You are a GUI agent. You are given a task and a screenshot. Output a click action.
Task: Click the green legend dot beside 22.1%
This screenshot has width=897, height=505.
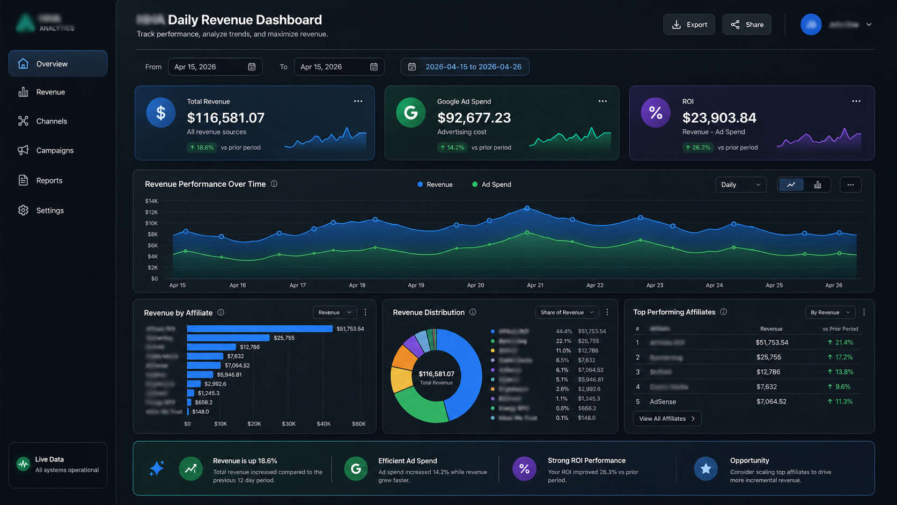(x=492, y=341)
